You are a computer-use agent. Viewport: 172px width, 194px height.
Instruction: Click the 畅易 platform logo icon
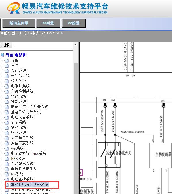[14, 8]
